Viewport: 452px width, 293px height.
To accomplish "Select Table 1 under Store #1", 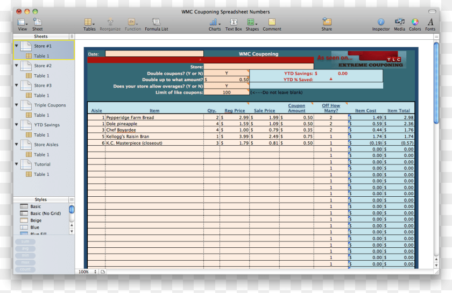I will [41, 56].
